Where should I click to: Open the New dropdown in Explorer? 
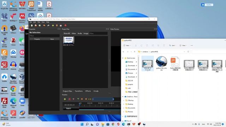coord(127,46)
